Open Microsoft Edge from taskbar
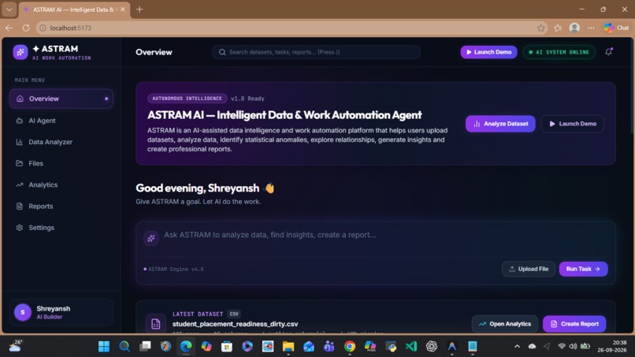The height and width of the screenshot is (357, 635). pos(186,347)
